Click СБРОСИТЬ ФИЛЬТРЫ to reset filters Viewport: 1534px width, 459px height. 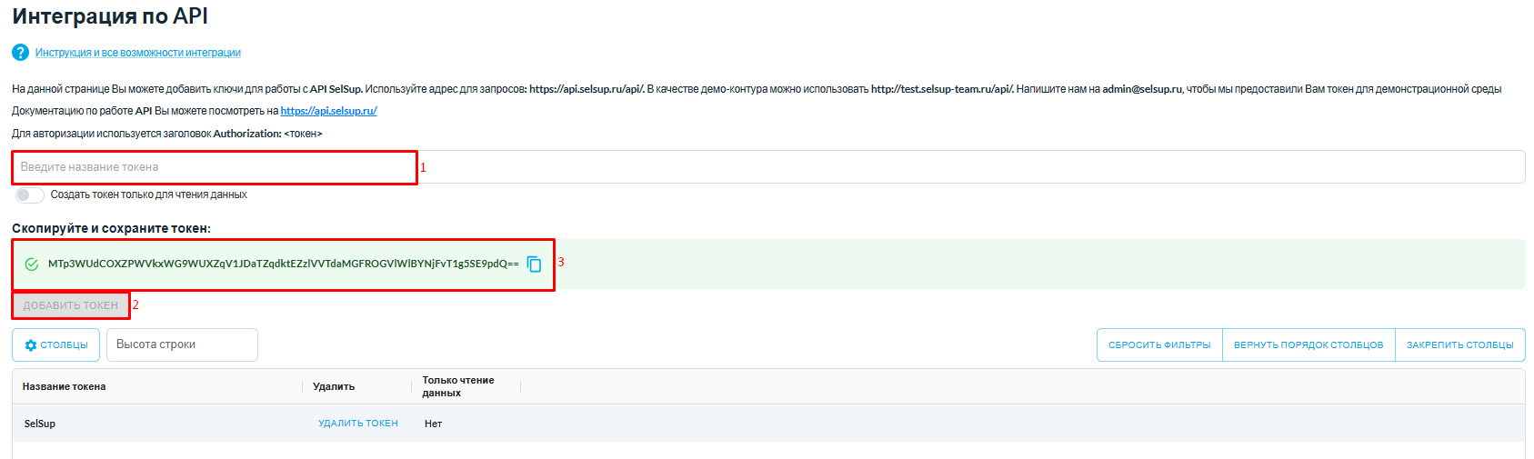[x=1158, y=345]
